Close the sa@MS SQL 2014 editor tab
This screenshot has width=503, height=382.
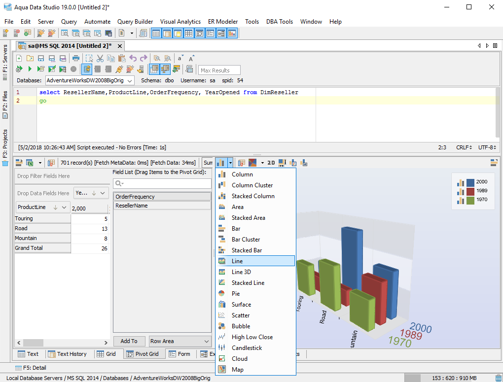(120, 46)
